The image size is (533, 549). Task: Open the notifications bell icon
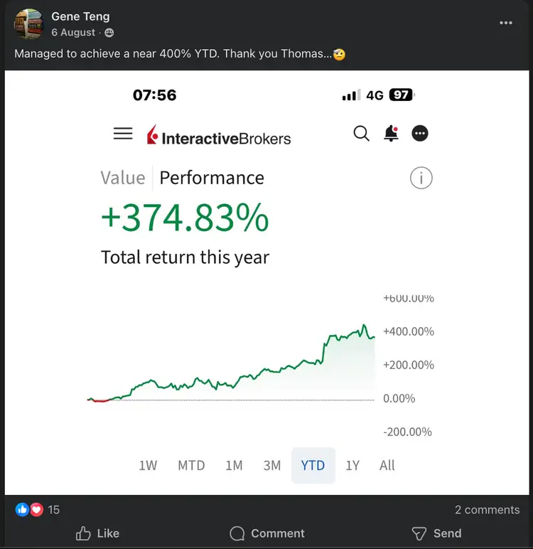pos(392,134)
